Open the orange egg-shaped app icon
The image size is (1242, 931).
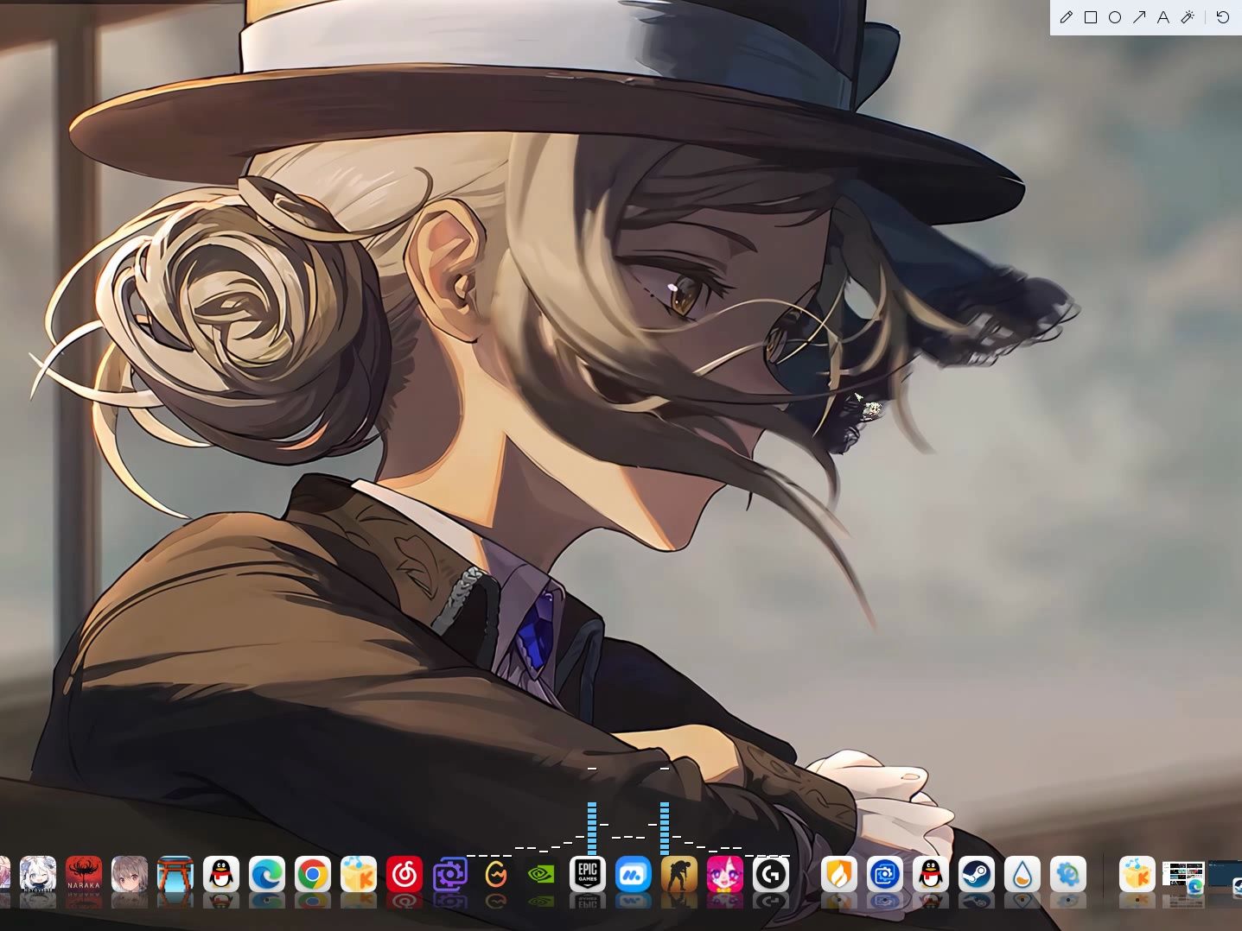coord(496,874)
